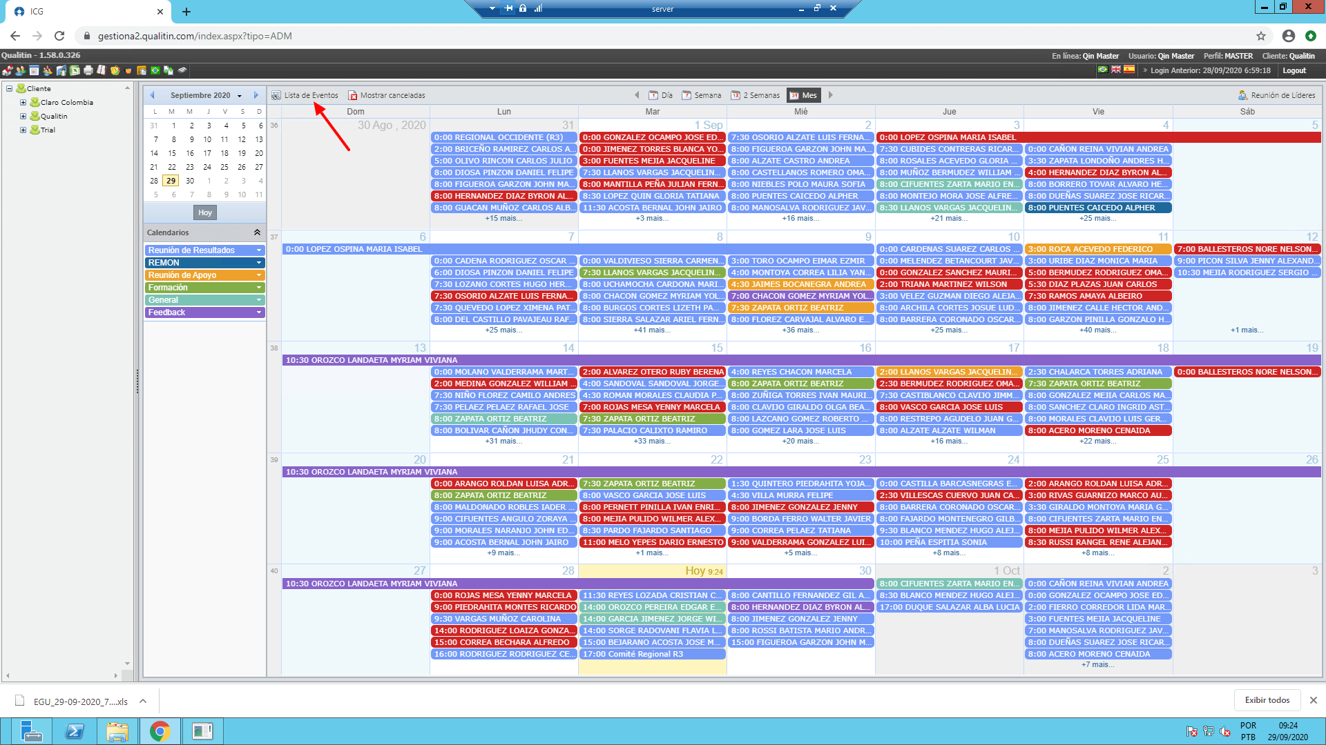Select the Spanish flag language icon
Screen dimensions: 1326x745
click(1129, 70)
